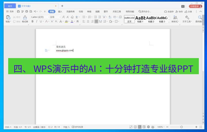Toggle Italic formatting
This screenshot has height=132, width=207.
37,21
